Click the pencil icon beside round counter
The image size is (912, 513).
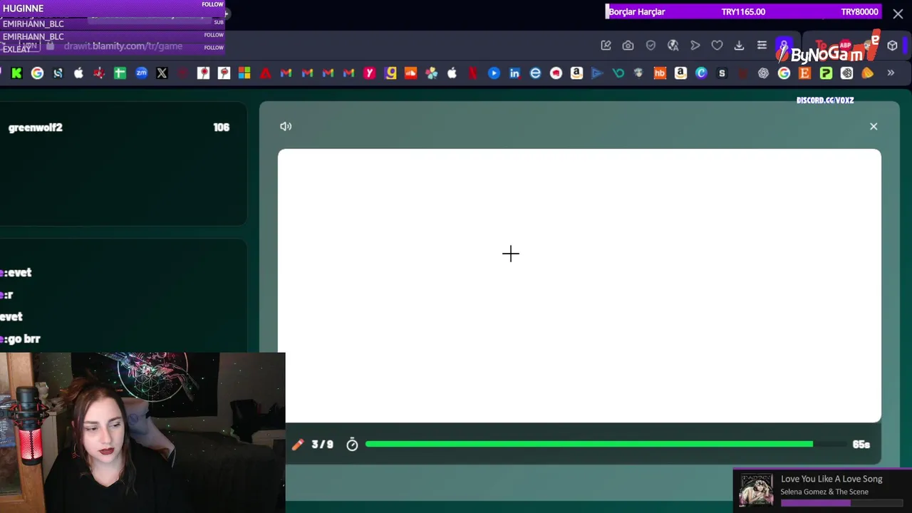298,444
